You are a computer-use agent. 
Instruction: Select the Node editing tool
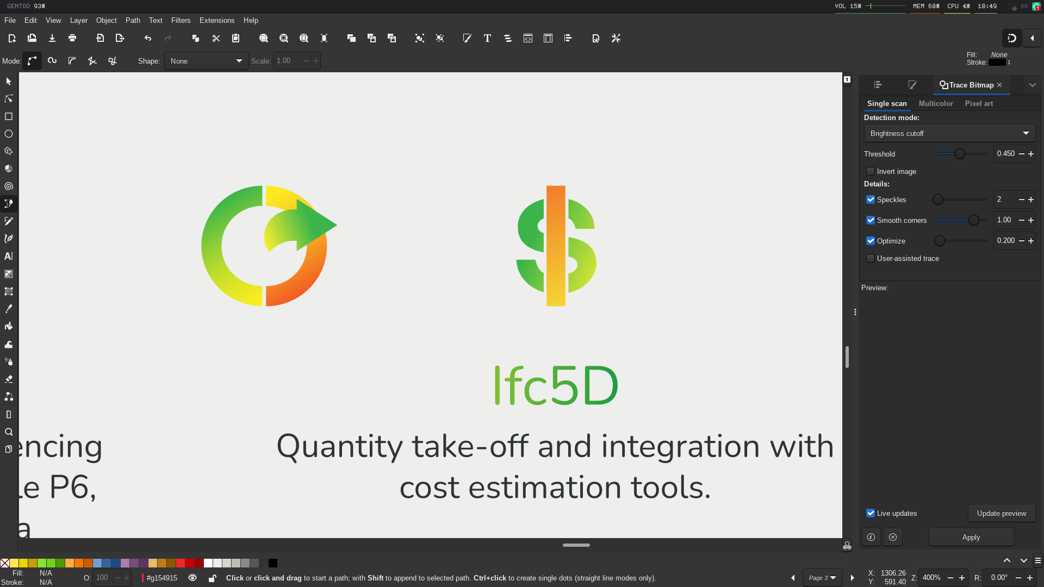coord(9,99)
